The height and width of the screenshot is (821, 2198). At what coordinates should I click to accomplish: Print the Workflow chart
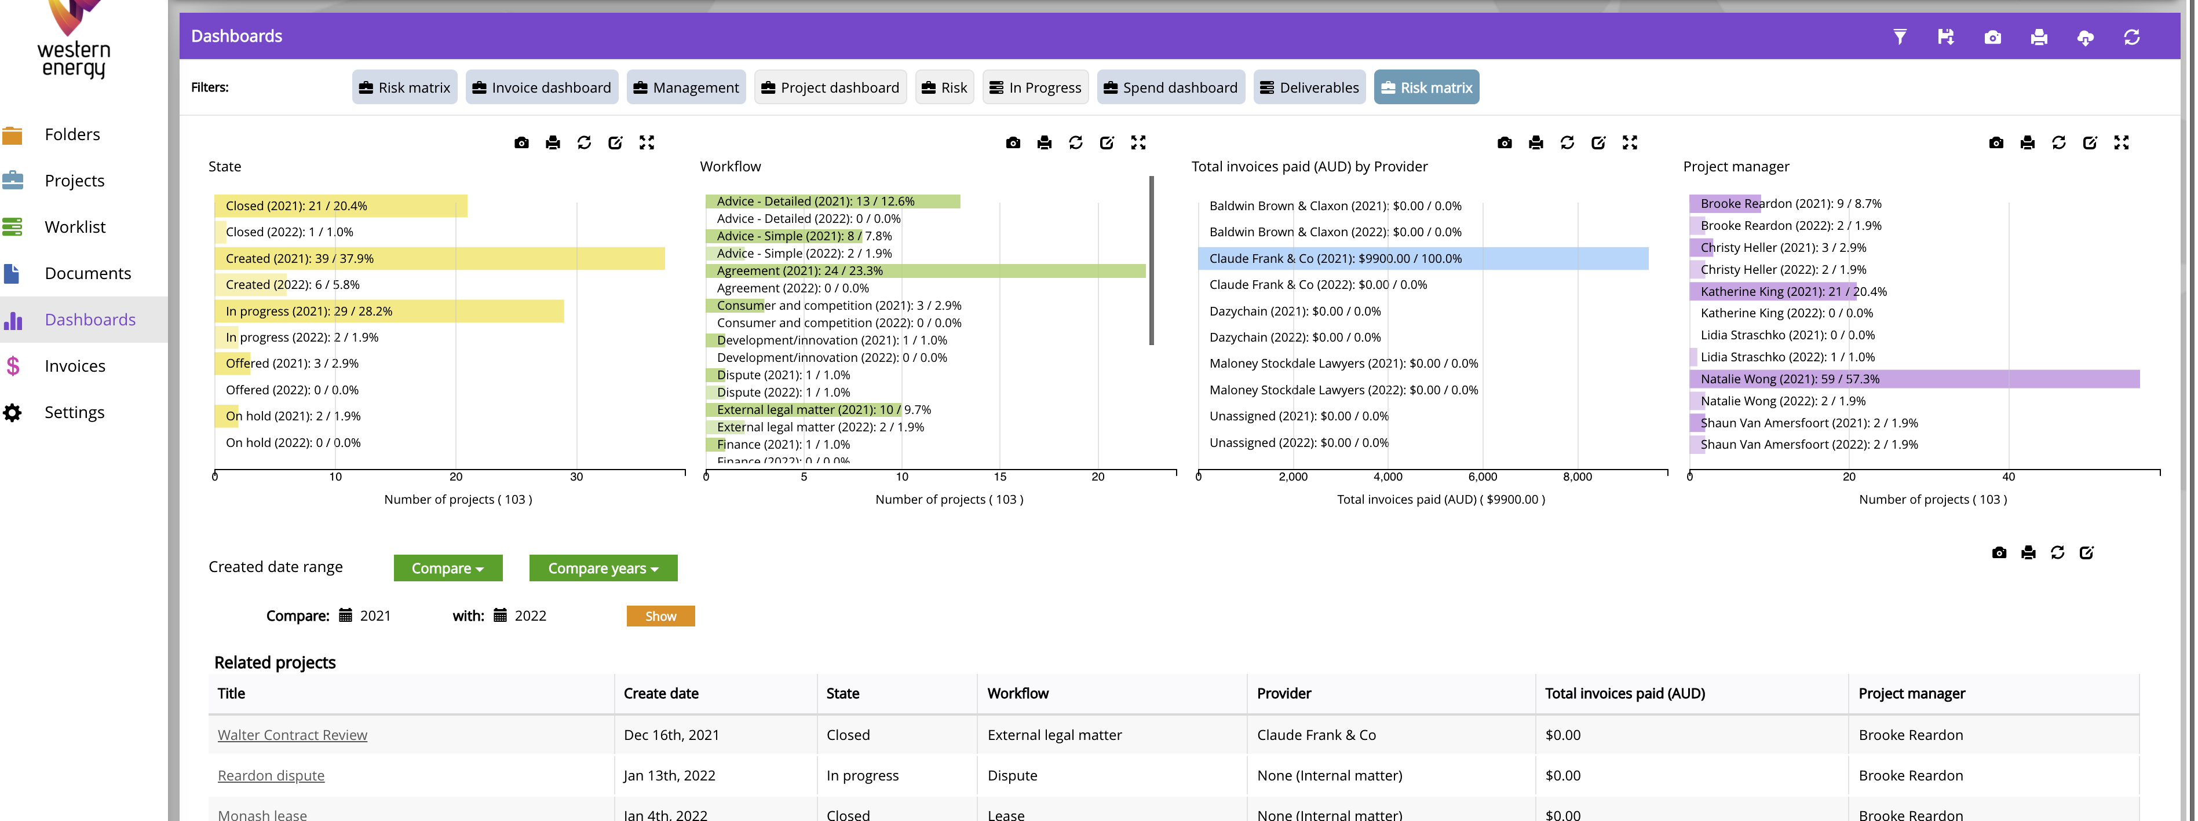click(x=1045, y=142)
